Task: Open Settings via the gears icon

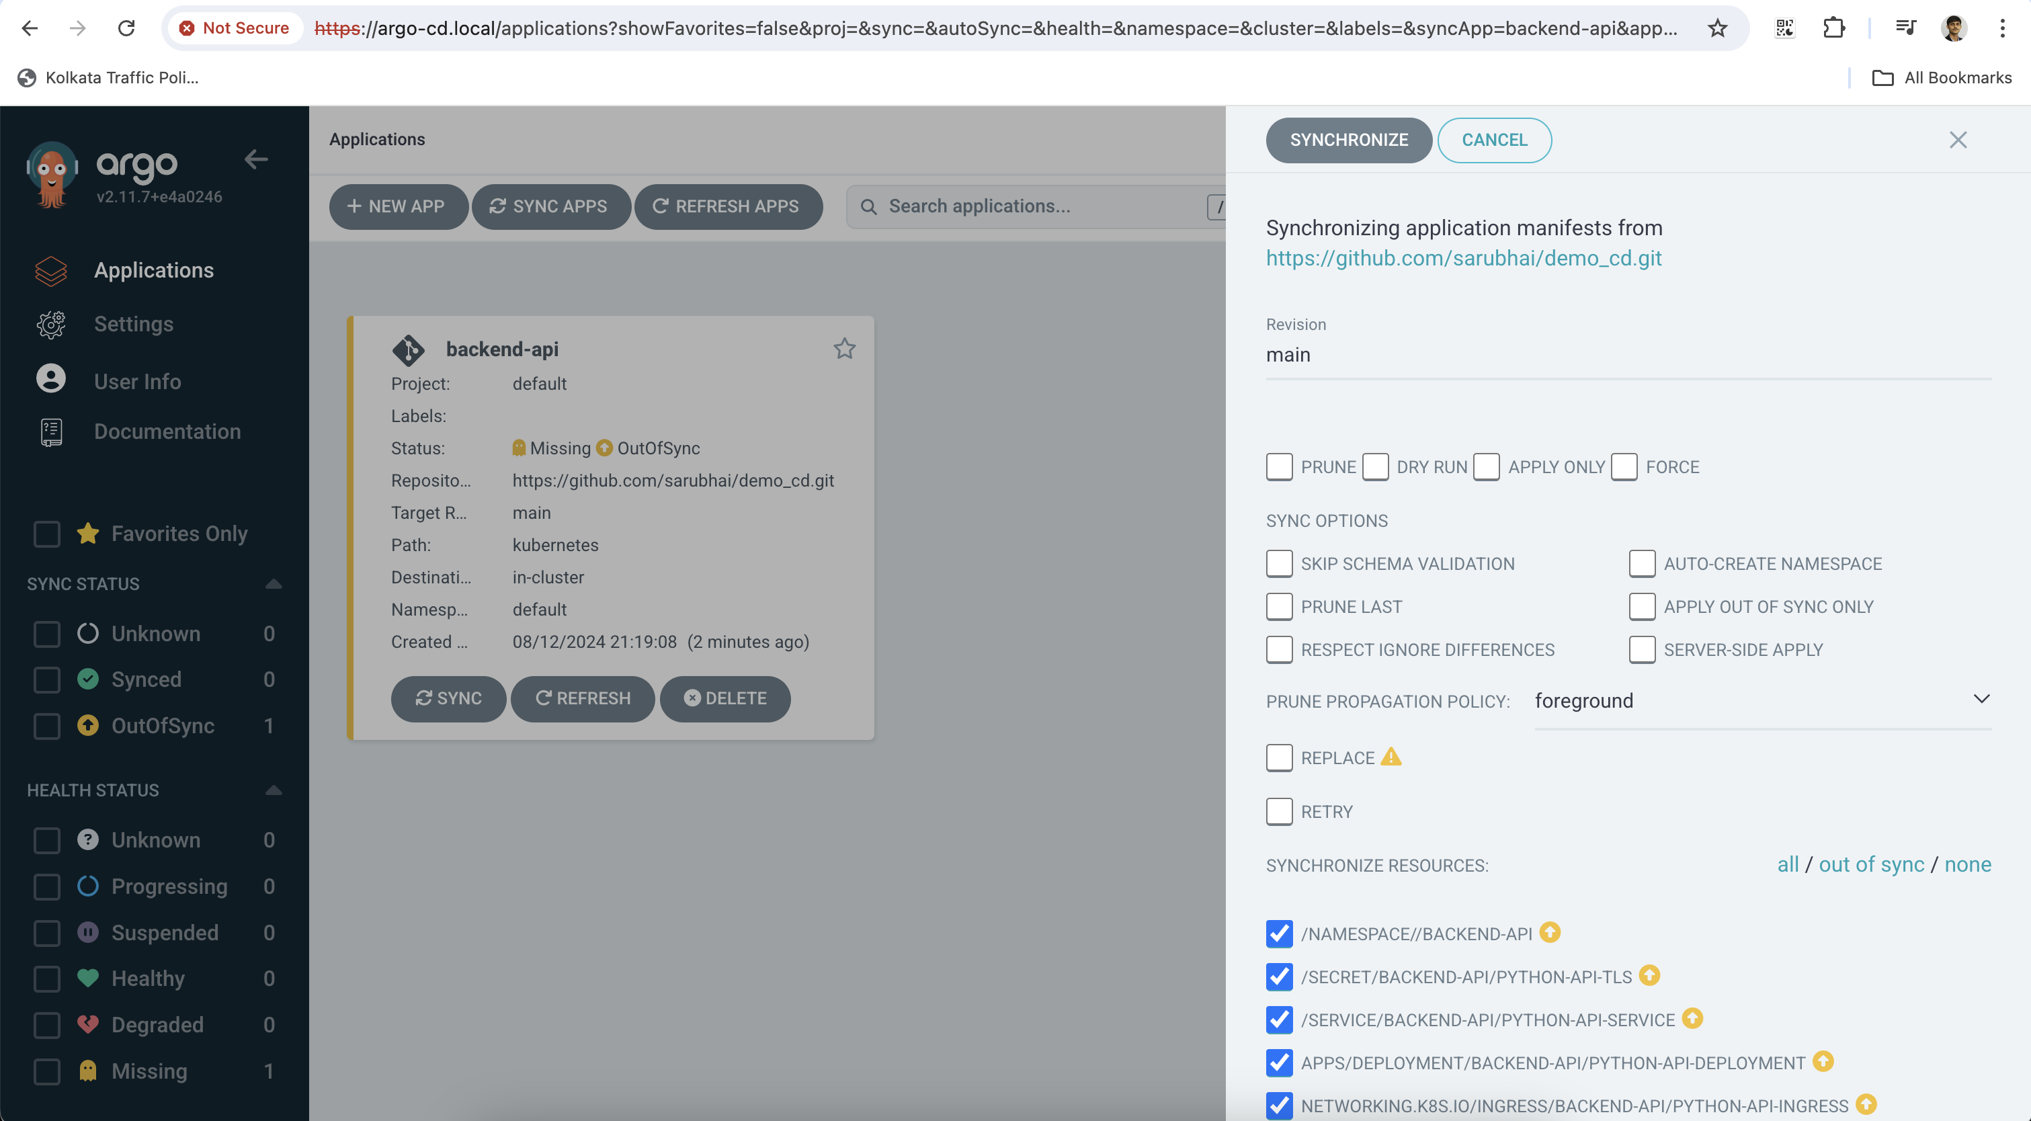Action: tap(51, 324)
